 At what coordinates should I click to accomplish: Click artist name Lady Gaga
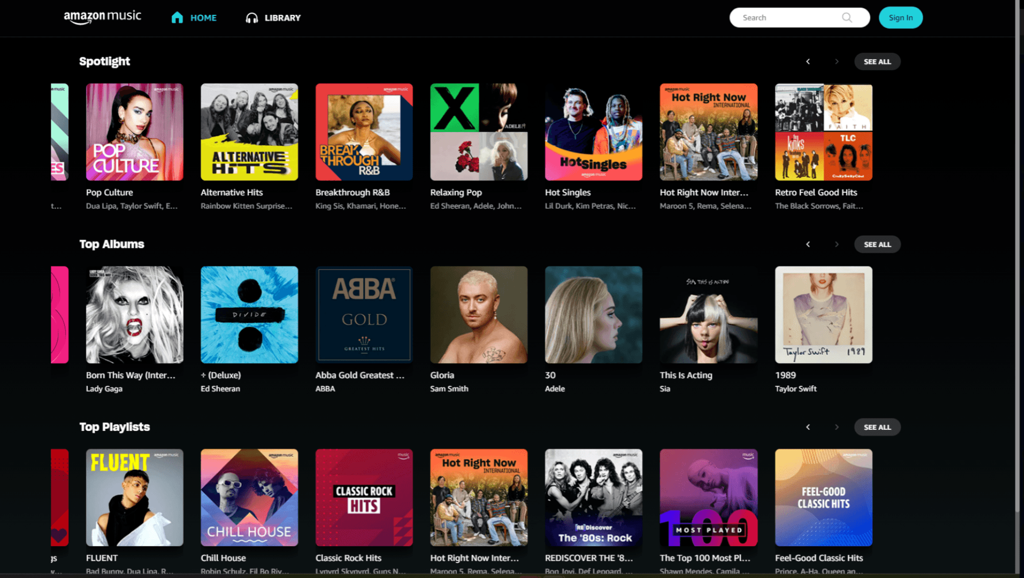104,389
